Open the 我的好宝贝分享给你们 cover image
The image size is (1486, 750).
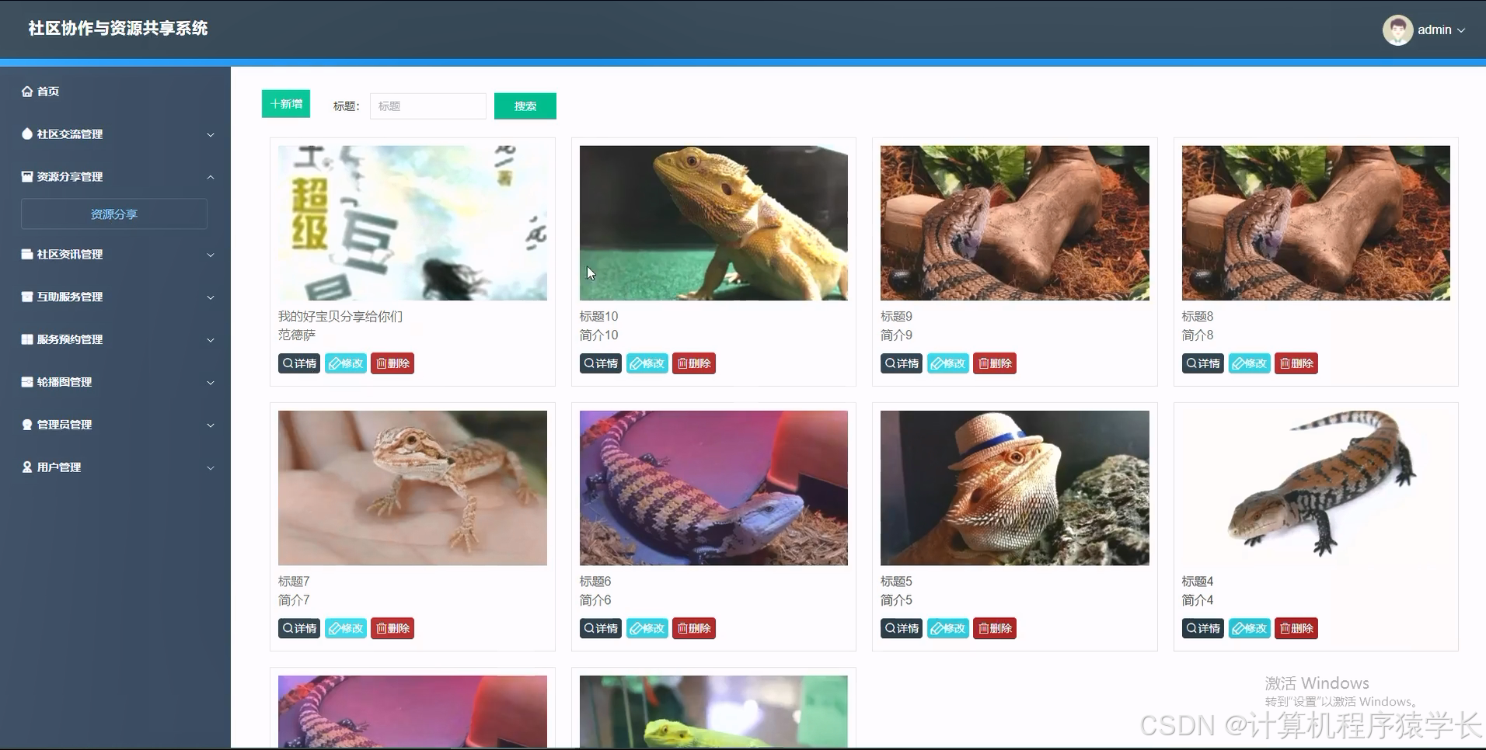click(413, 223)
